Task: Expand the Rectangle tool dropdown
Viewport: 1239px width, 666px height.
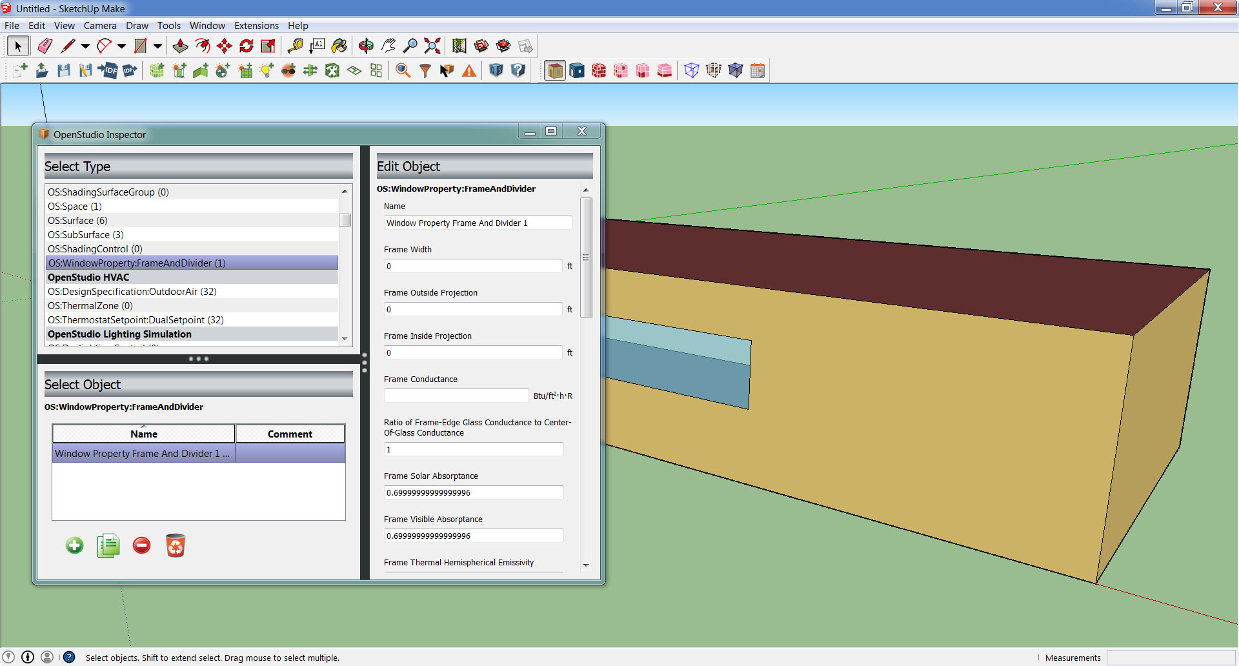Action: point(157,46)
